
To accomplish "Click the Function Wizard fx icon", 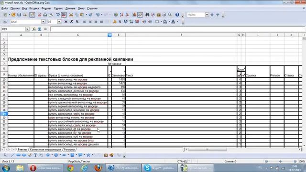I will point(34,29).
